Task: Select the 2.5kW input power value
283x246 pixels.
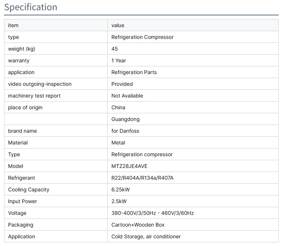Action: (x=119, y=201)
